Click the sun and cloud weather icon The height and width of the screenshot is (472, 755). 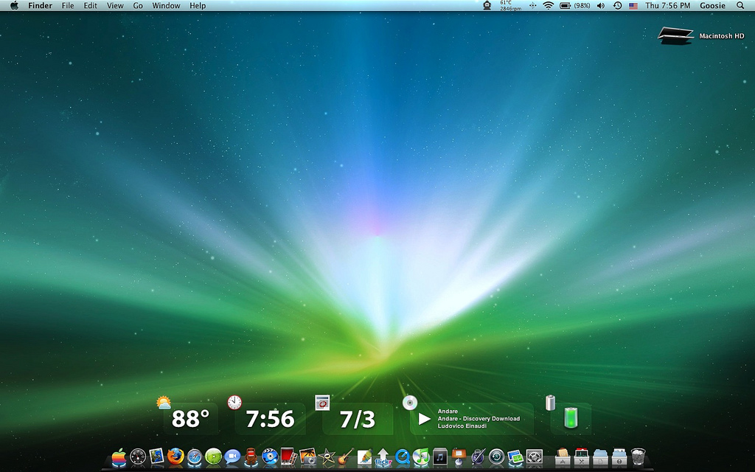click(164, 403)
